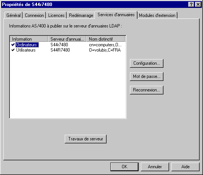The image size is (203, 175).
Task: Toggle the Ordinateurs checkmark
Action: pyautogui.click(x=13, y=45)
